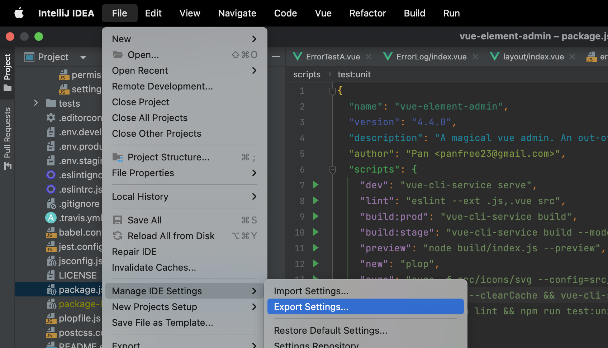
Task: Collapse the scripts block fold marker
Action: click(333, 170)
